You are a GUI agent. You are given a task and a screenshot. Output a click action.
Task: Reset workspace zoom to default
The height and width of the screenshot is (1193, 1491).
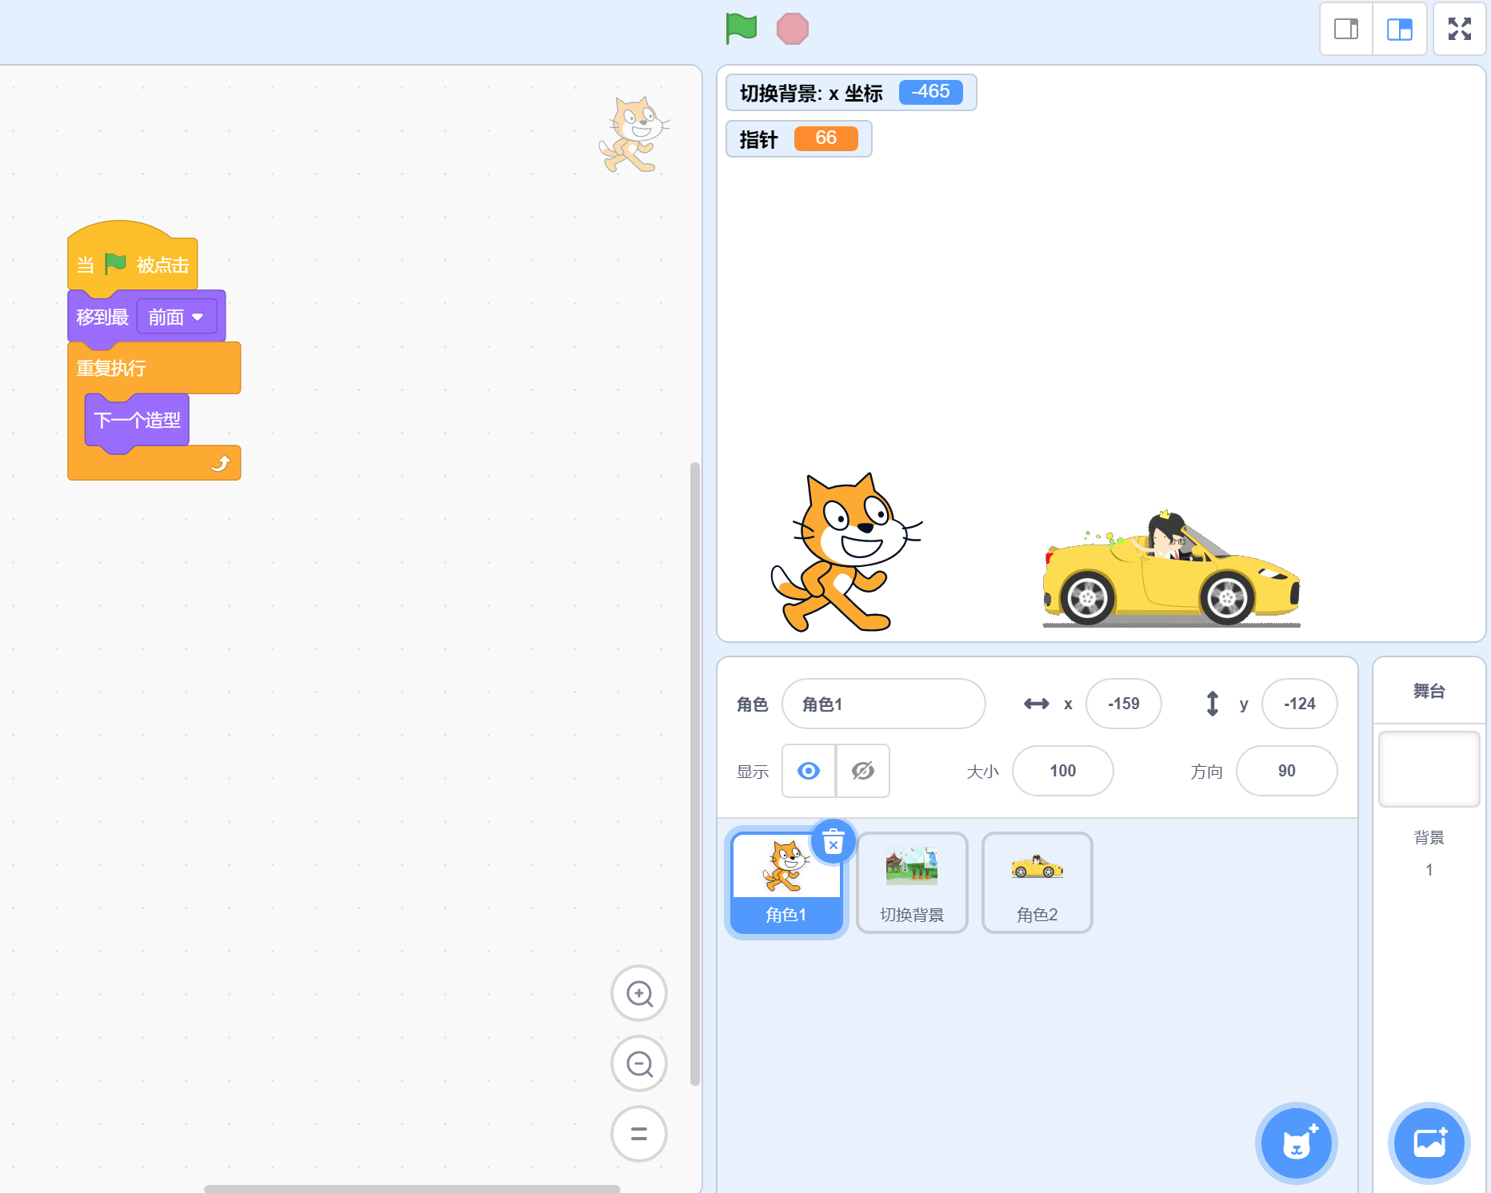click(639, 1134)
